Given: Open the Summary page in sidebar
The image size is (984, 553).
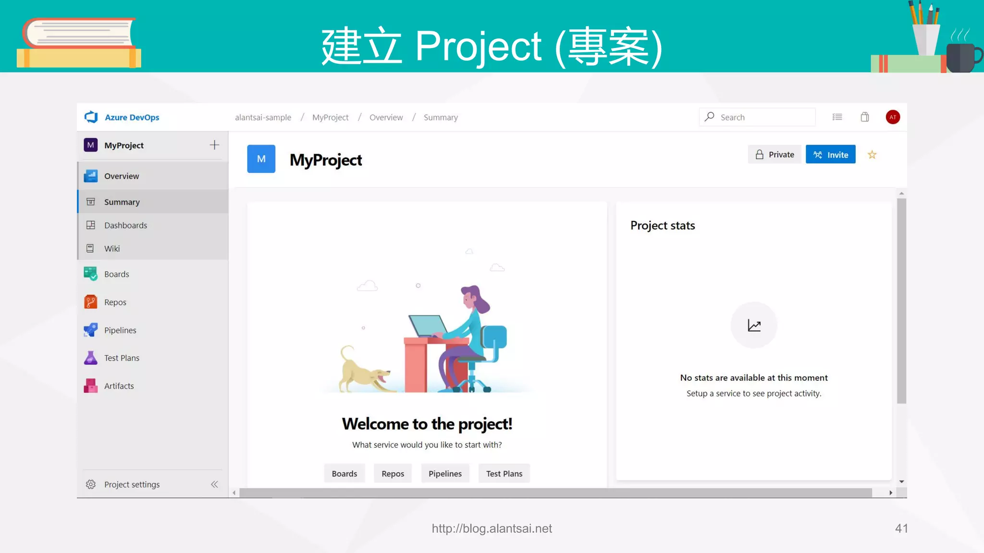Looking at the screenshot, I should [153, 202].
